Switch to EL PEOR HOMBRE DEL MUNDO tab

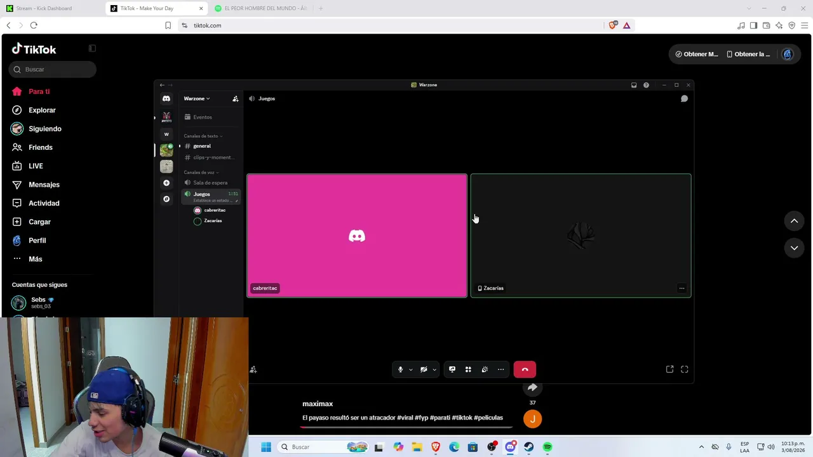coord(262,8)
